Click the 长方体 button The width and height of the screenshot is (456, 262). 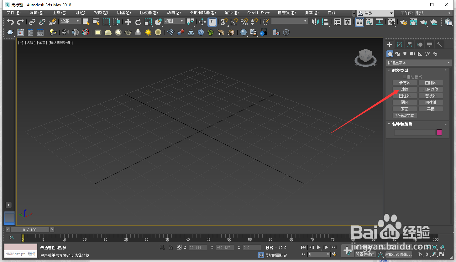[405, 83]
